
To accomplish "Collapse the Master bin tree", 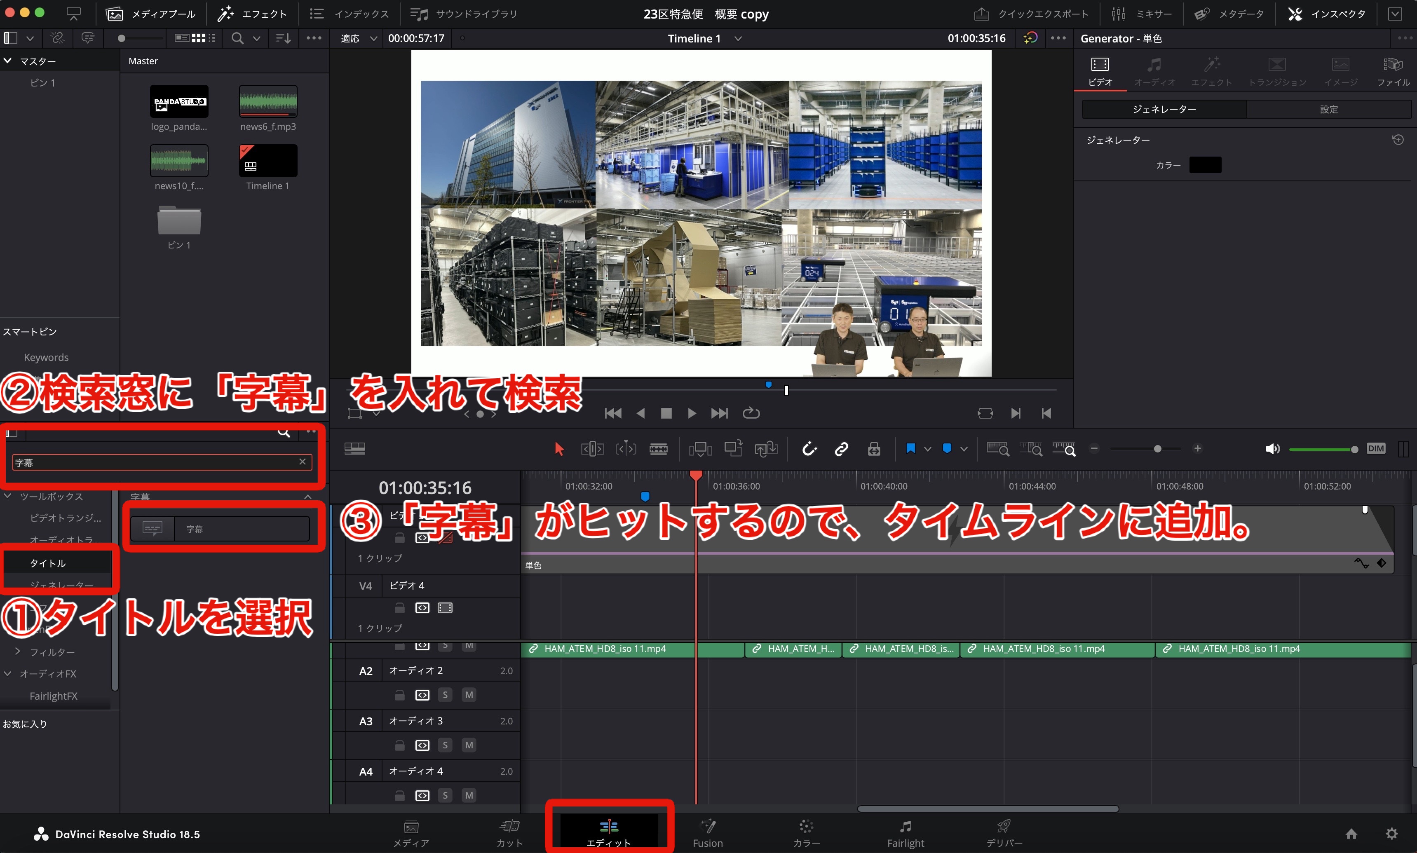I will 7,60.
